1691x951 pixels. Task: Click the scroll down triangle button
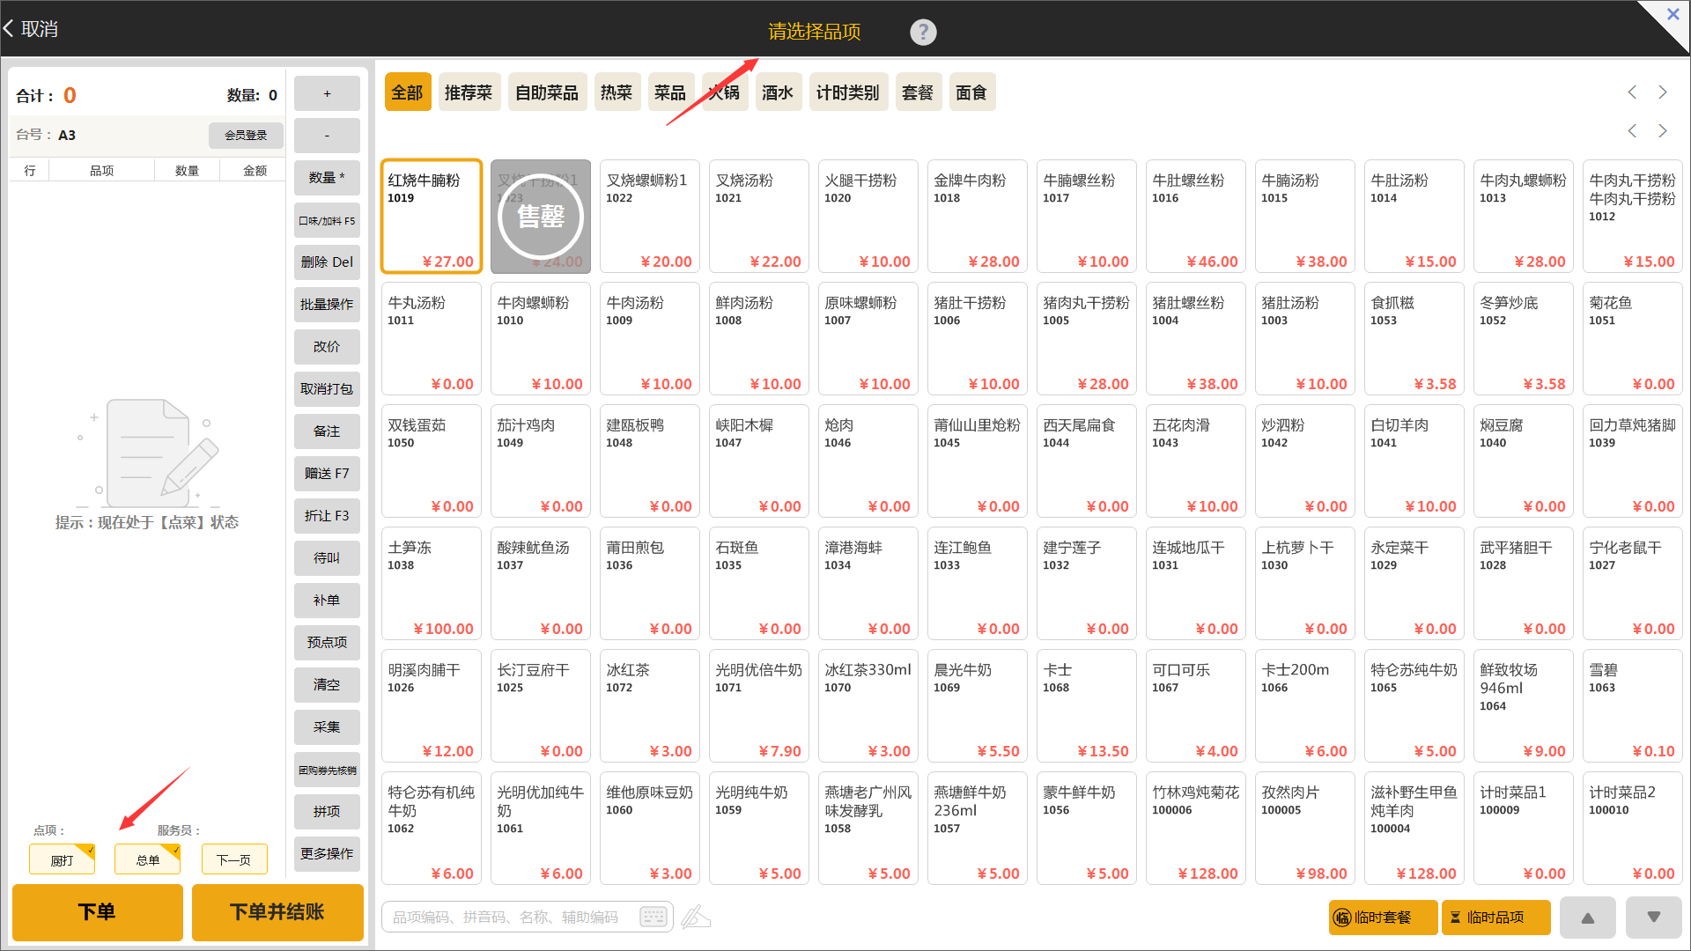1653,918
